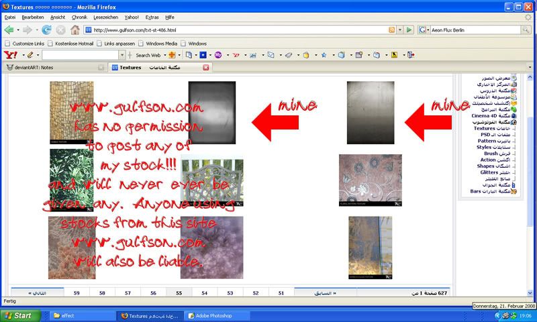Open the Kostenlose Hotmail bookmark
The height and width of the screenshot is (322, 537).
pos(72,44)
